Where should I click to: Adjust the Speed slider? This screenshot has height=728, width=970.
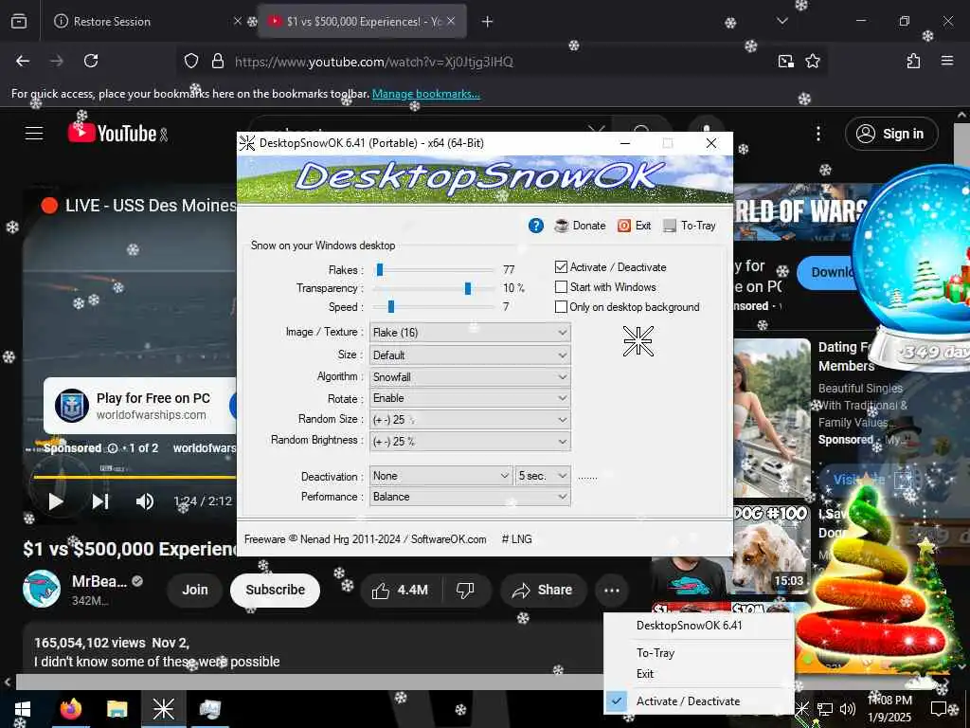391,306
